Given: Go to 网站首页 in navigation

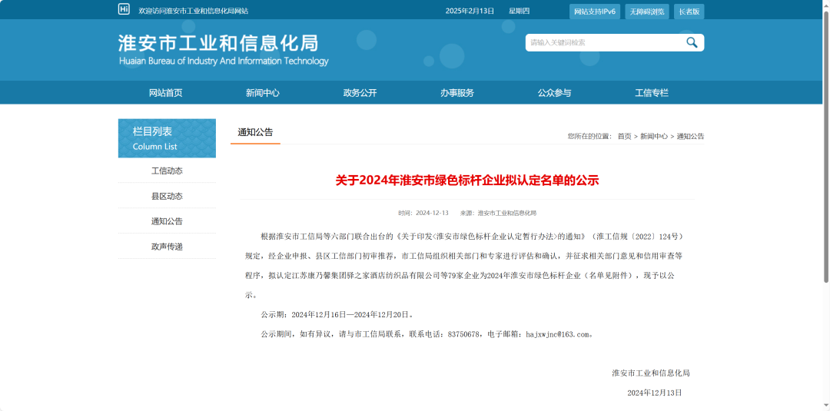Looking at the screenshot, I should click(x=166, y=93).
